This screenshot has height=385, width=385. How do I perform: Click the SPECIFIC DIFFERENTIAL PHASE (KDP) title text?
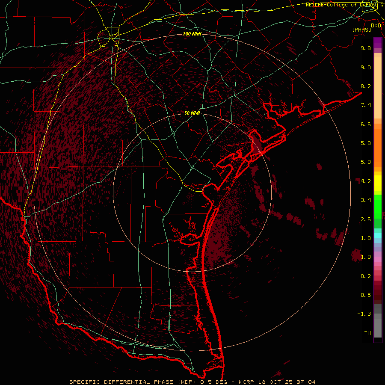[133, 382]
